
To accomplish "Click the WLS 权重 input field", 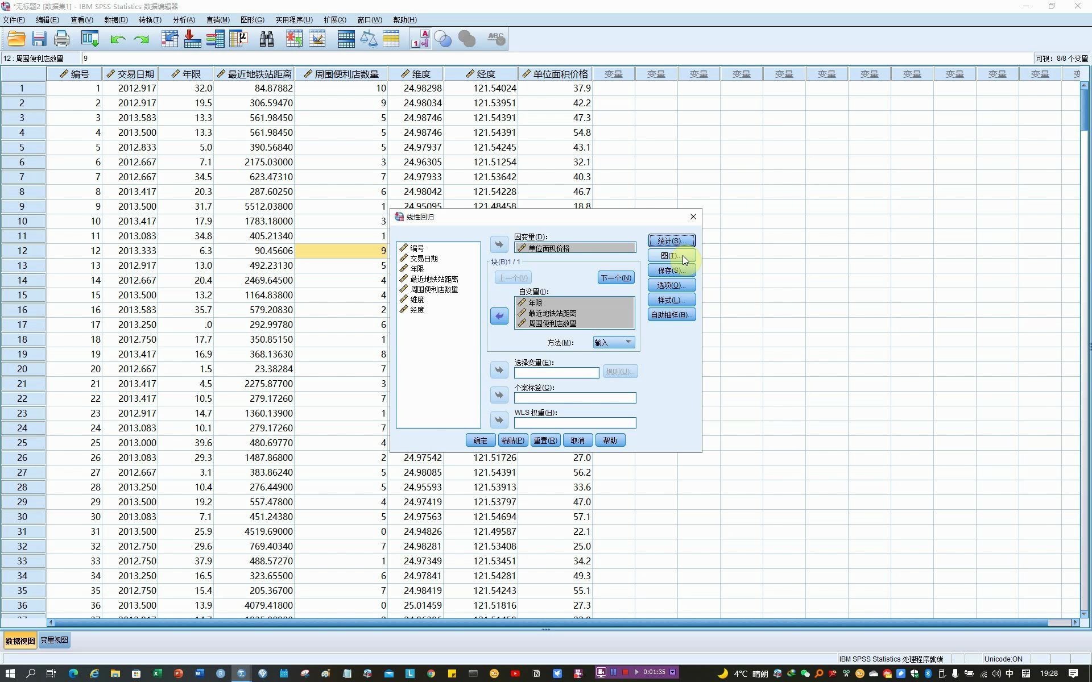I will [574, 423].
